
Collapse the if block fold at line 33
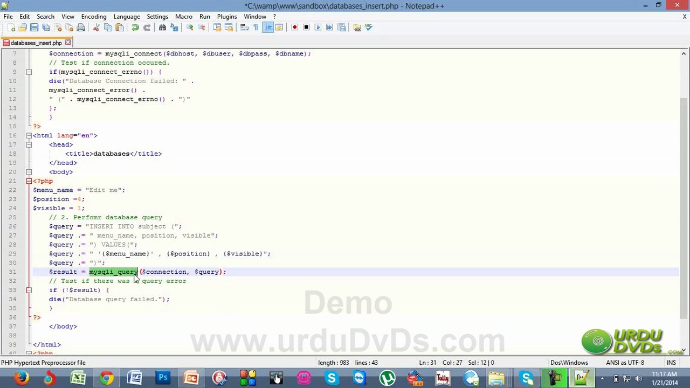pyautogui.click(x=29, y=290)
